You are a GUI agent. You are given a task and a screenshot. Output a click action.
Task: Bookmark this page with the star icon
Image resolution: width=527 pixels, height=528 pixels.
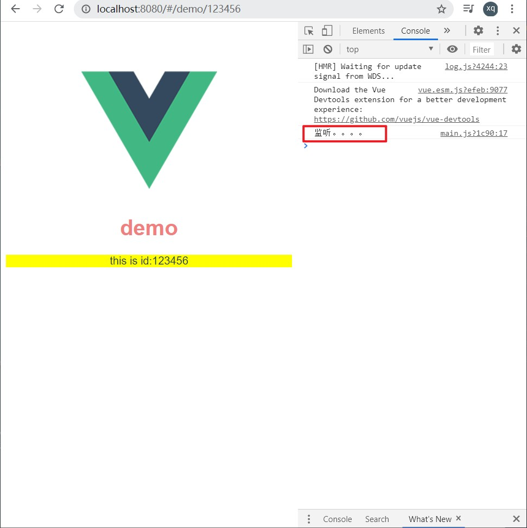click(441, 9)
